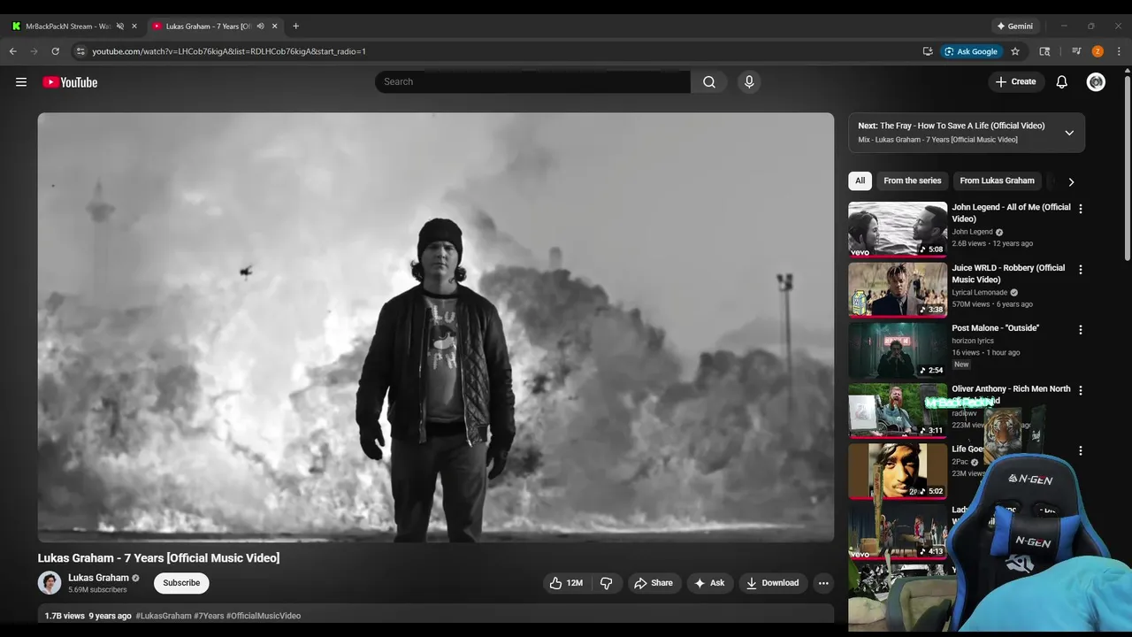The width and height of the screenshot is (1132, 637).
Task: Click install/cast icon in address bar
Action: coord(928,51)
